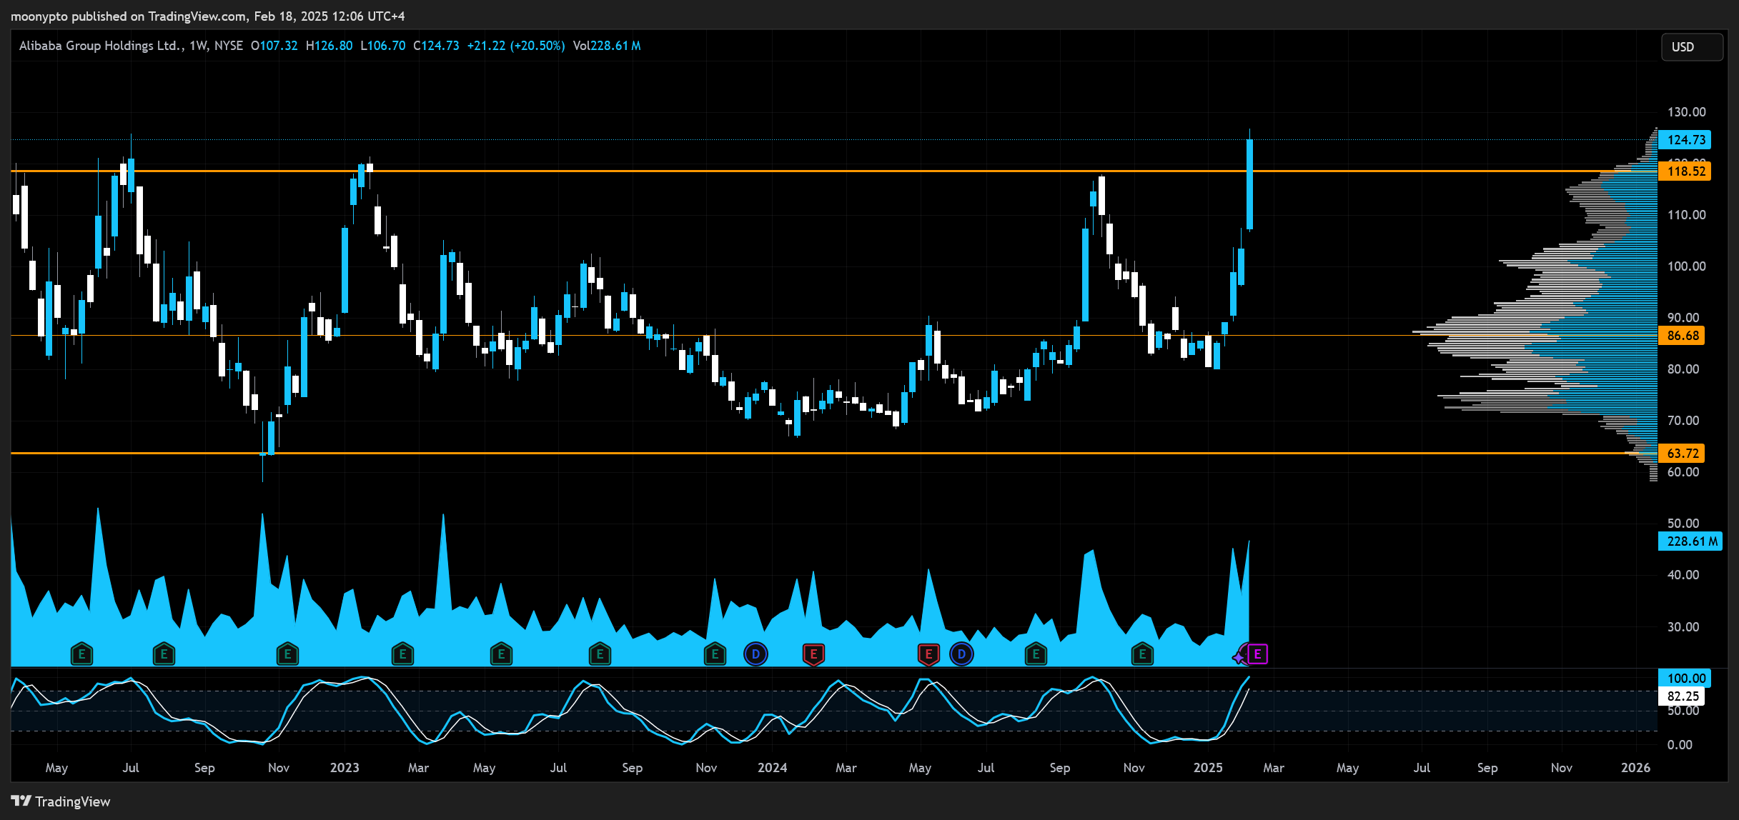Select the orange 86.68 price label

(x=1682, y=335)
